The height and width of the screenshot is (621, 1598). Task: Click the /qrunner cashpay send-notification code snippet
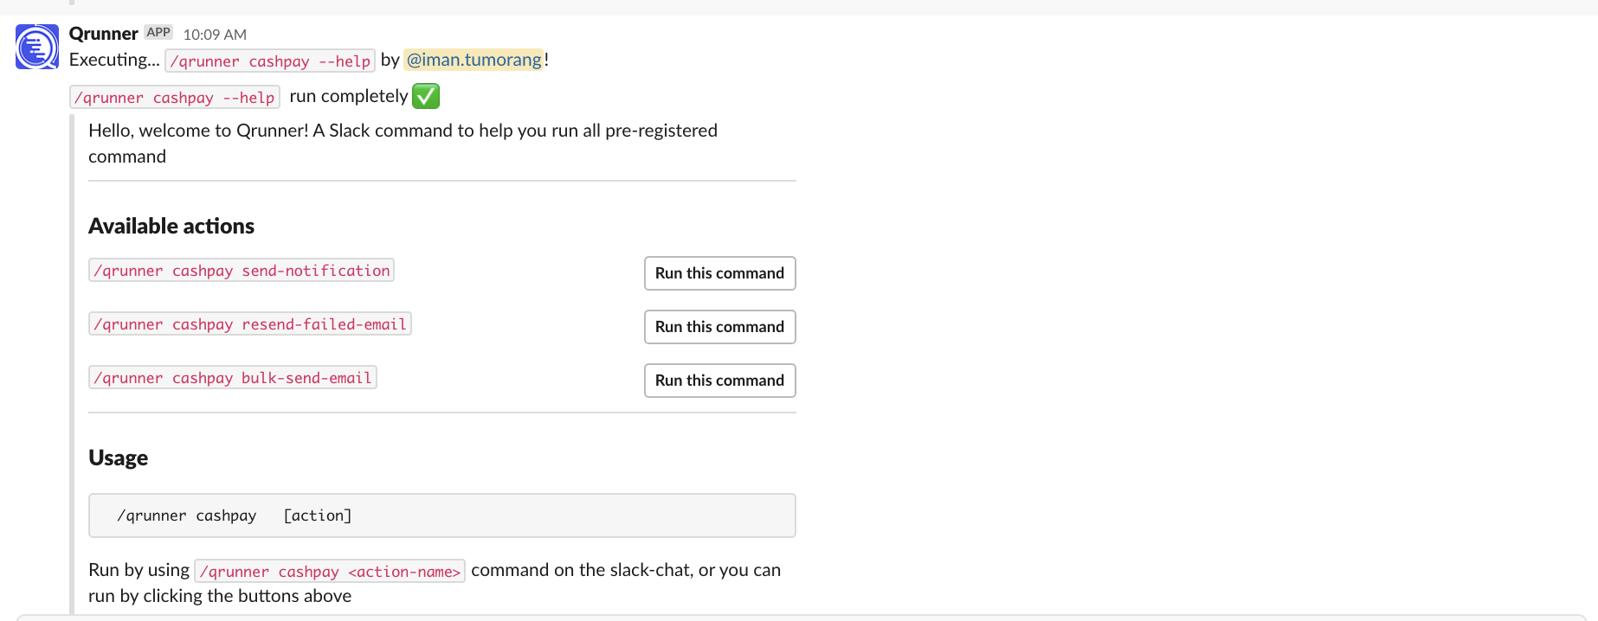(x=242, y=270)
